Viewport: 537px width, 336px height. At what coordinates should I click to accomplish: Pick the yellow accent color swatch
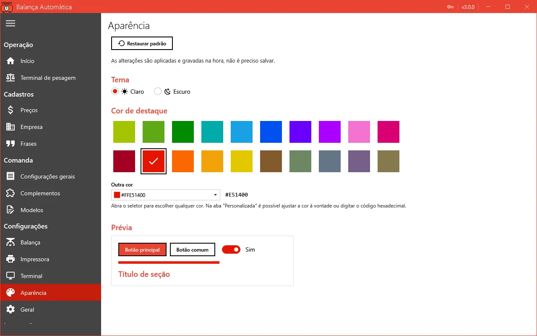point(242,161)
